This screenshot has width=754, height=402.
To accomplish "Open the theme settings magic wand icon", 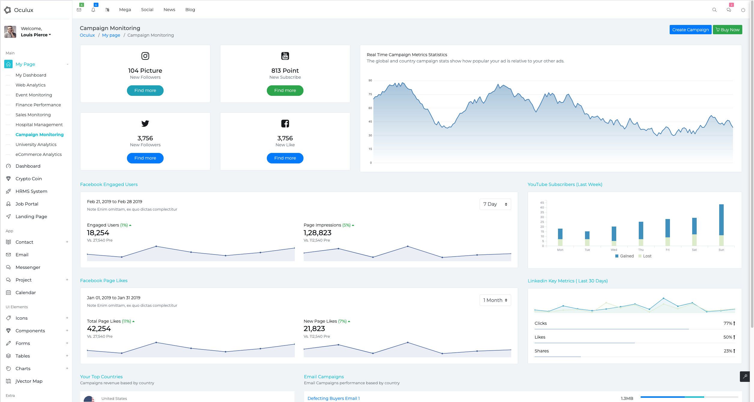I will [745, 376].
